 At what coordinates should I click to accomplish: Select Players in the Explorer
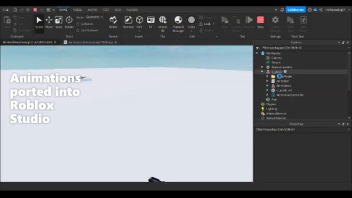tap(271, 104)
